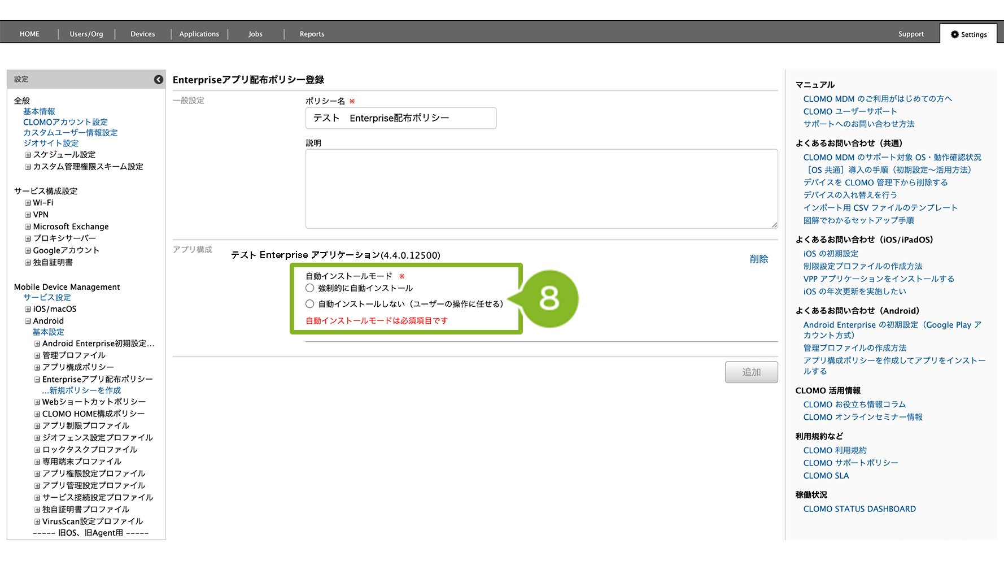
Task: Click 削除 link to remove the app
Action: point(758,259)
